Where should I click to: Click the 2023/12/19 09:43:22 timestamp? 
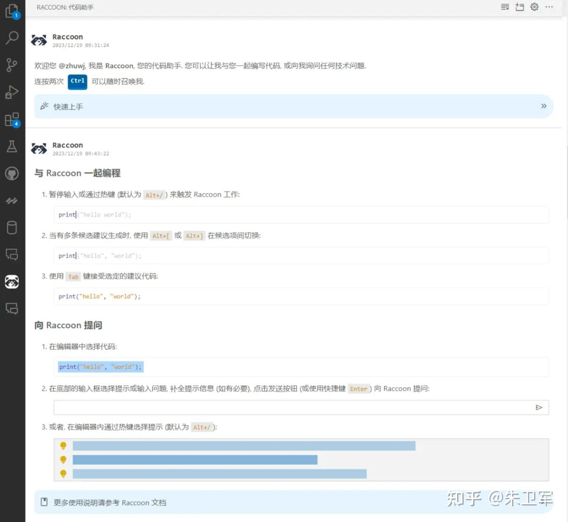pyautogui.click(x=81, y=154)
